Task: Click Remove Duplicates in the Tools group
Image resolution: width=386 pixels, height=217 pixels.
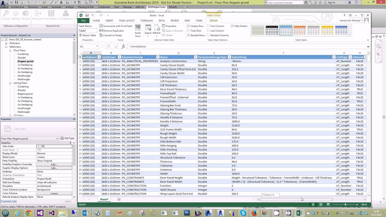Action: 112,31
